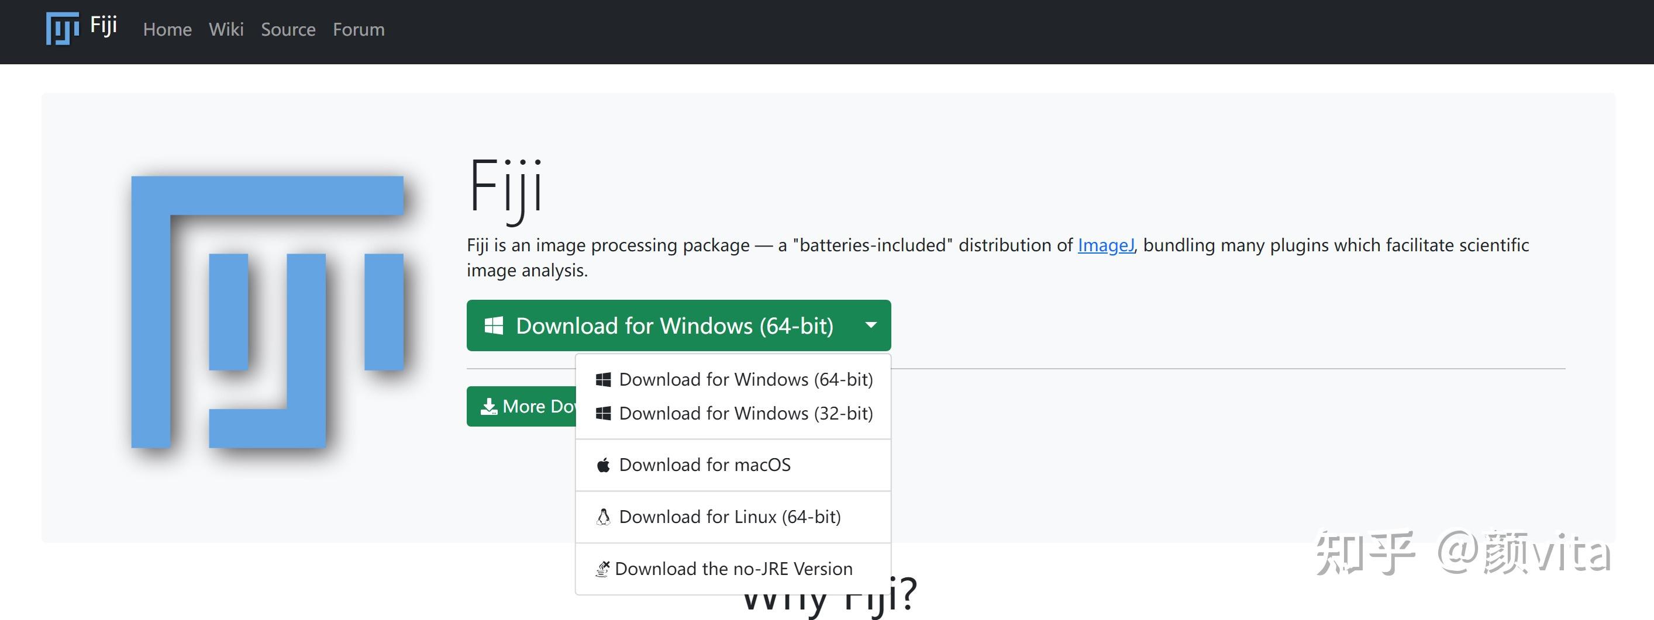Image resolution: width=1654 pixels, height=620 pixels.
Task: Select Download for Linux (64-bit)
Action: [729, 517]
